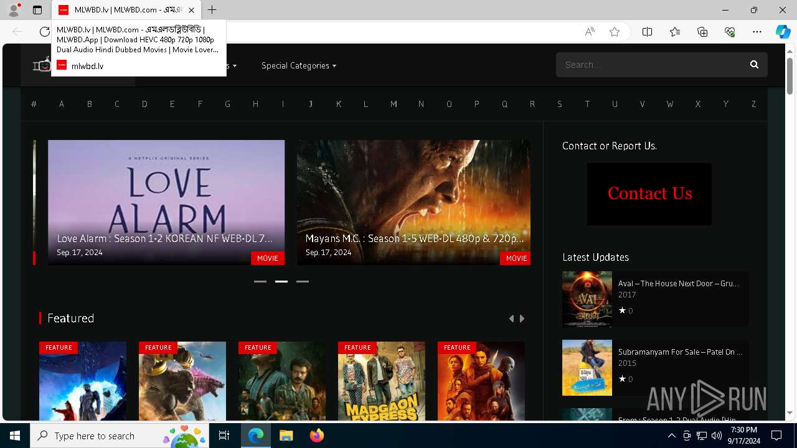Open Edge Settings and more menu
Screen dimensions: 797x448
click(757, 32)
